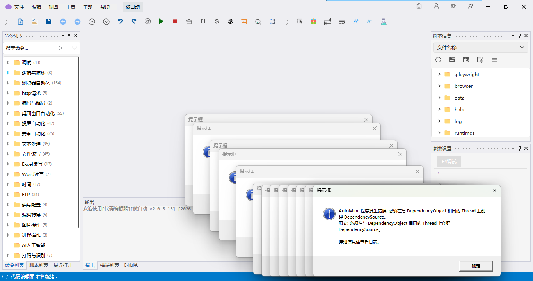Clear the command search box
Screen dimensions: 533x281
[61, 48]
